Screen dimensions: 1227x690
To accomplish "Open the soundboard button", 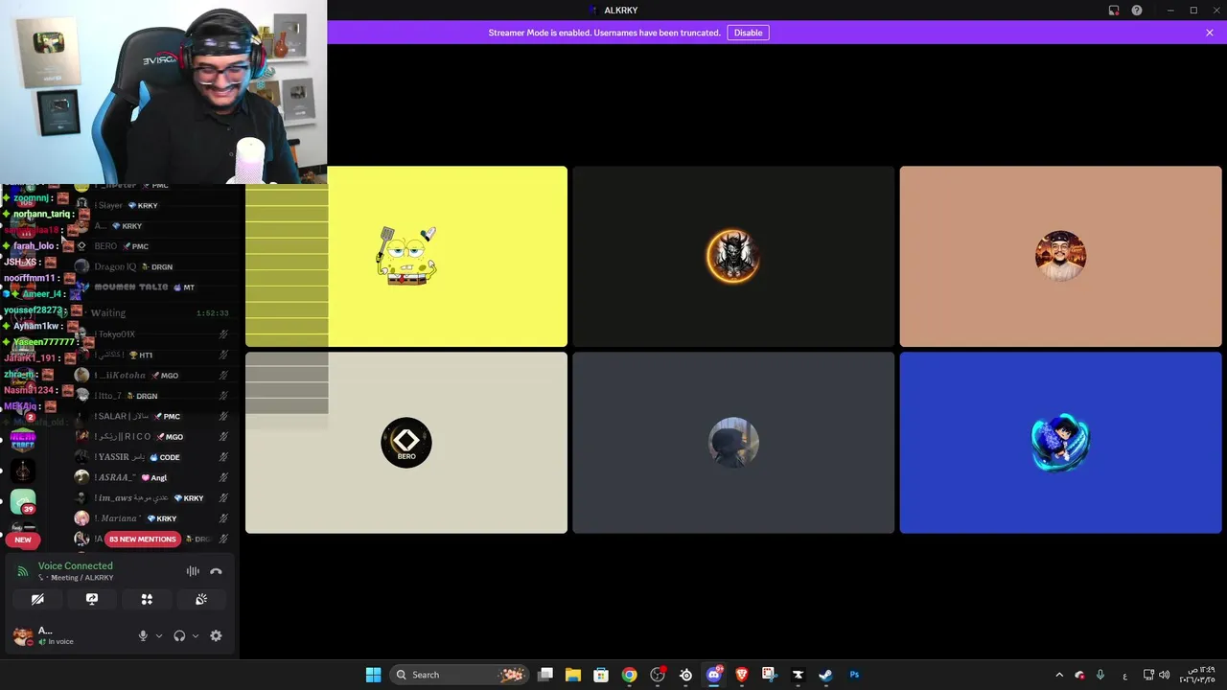I will (201, 599).
